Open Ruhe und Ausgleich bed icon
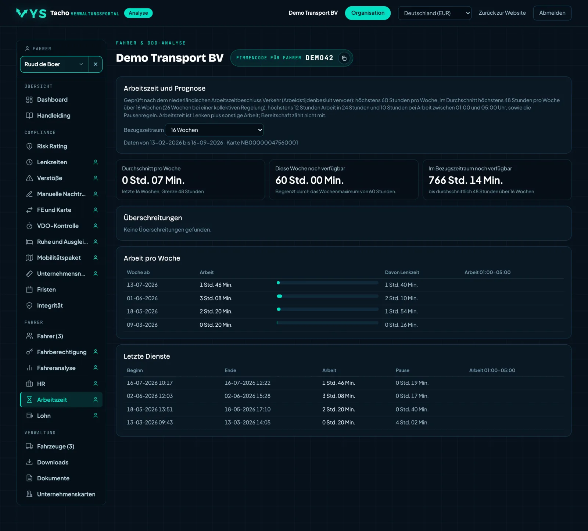 point(29,242)
